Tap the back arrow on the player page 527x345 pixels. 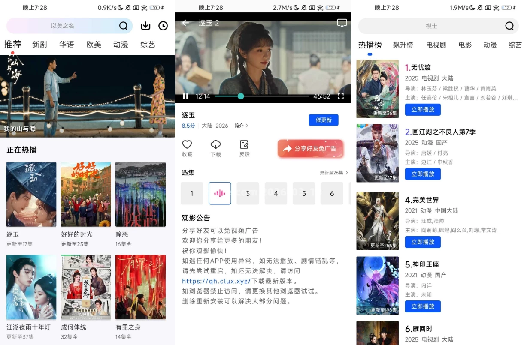click(x=185, y=23)
